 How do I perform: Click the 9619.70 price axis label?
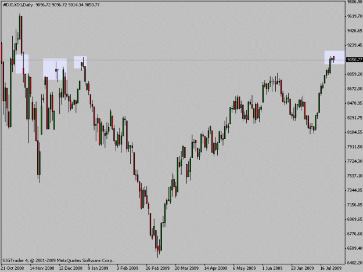tap(354, 16)
